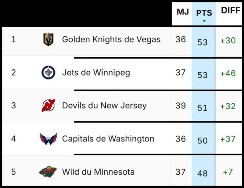Select the PTS column tab

[203, 13]
